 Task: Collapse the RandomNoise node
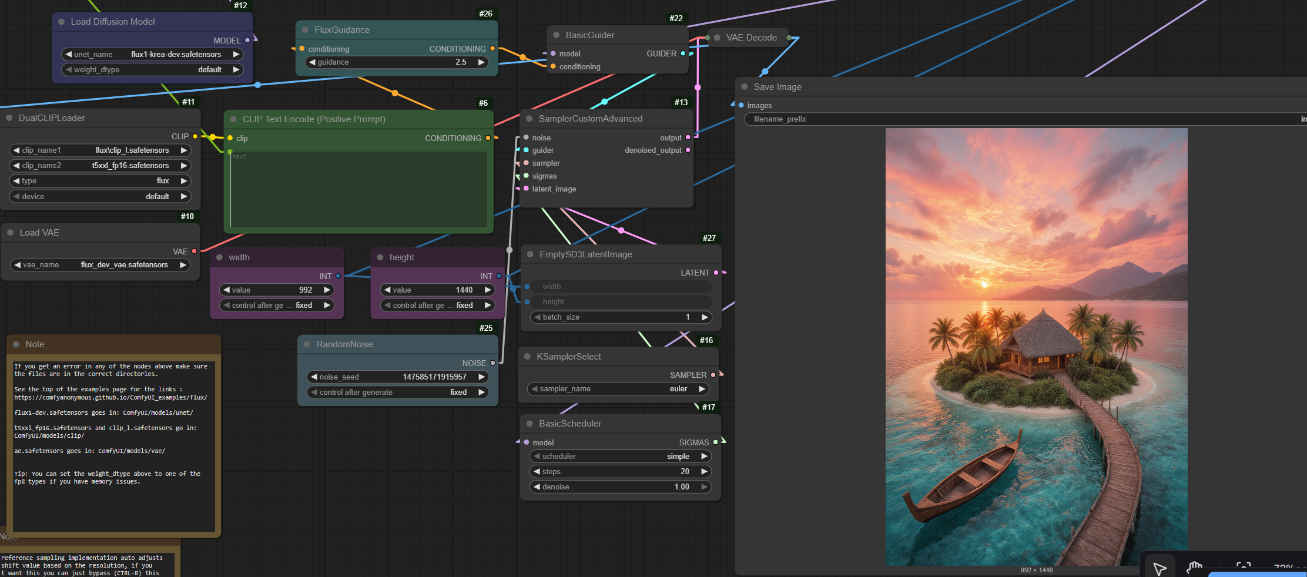[x=307, y=344]
